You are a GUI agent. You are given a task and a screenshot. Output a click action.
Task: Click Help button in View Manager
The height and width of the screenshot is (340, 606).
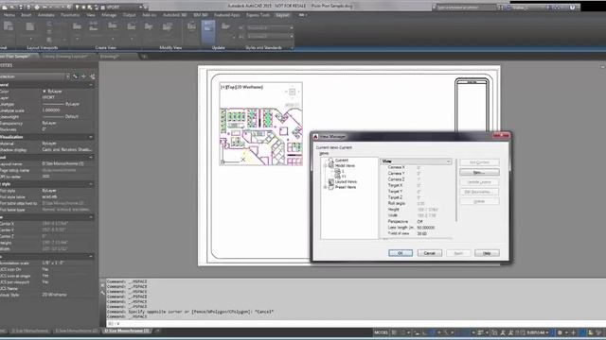(487, 253)
